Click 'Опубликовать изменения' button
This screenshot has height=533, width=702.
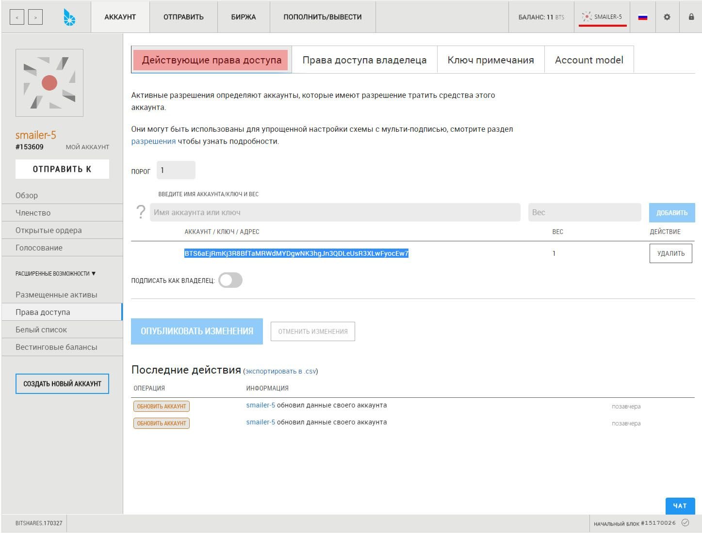point(197,331)
